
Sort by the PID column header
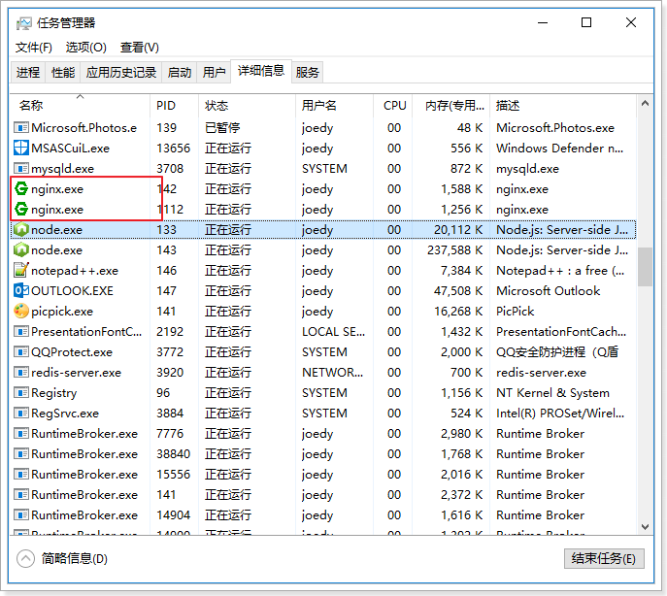coord(175,106)
